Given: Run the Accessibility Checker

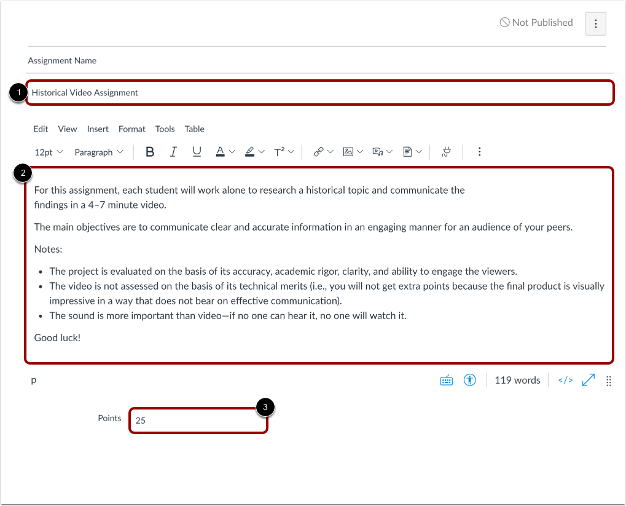Looking at the screenshot, I should point(469,380).
